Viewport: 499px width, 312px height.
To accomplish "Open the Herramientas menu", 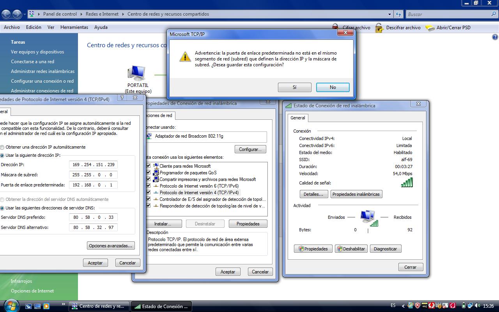I will (74, 27).
